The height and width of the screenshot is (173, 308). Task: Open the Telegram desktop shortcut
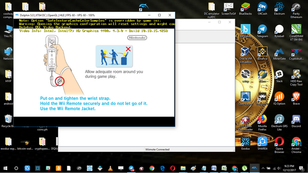pyautogui.click(x=262, y=31)
